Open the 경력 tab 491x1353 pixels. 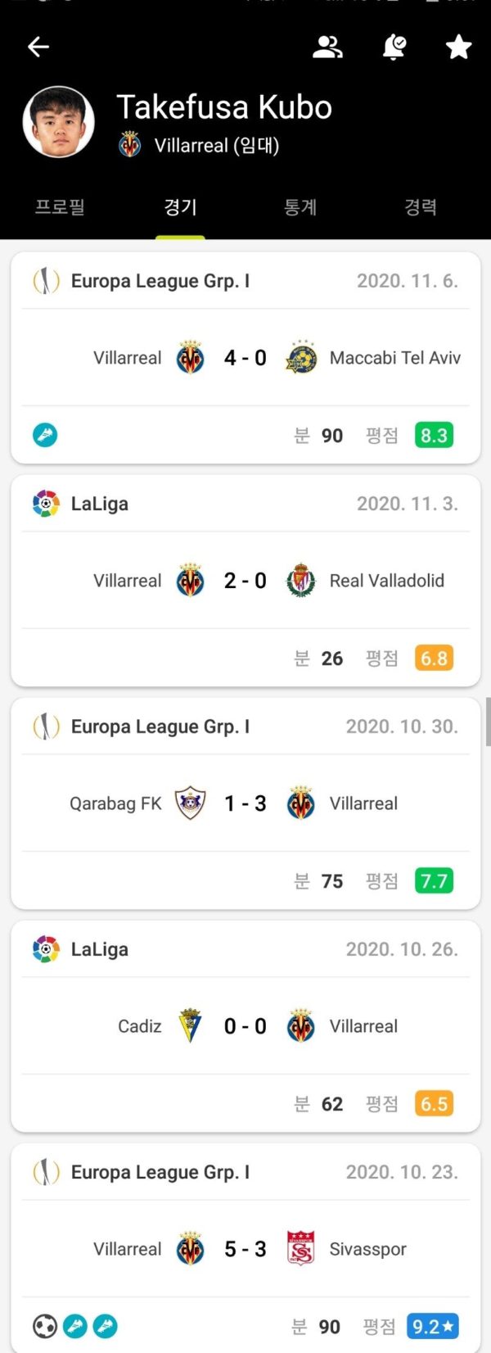pos(421,207)
